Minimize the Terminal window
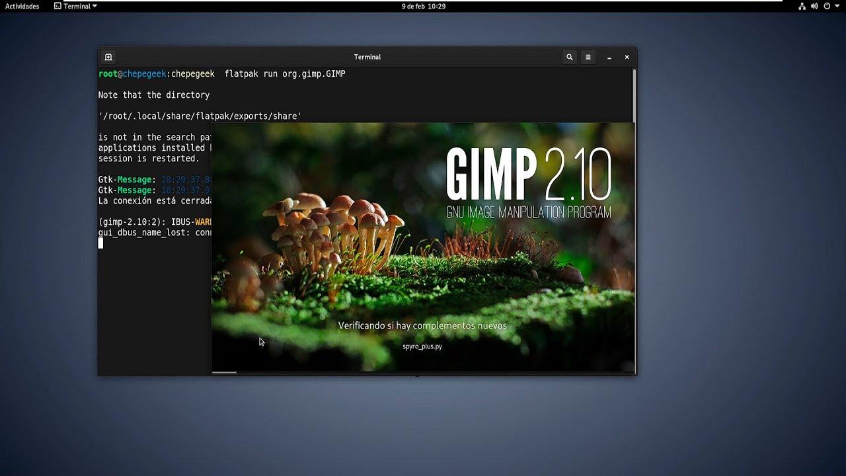This screenshot has width=846, height=476. tap(609, 57)
